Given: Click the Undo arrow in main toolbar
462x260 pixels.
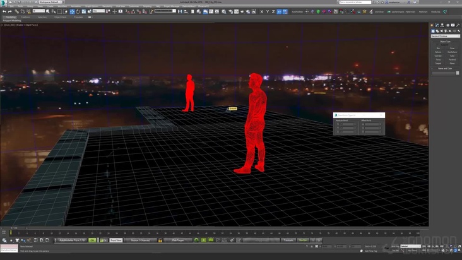Looking at the screenshot, I should coord(4,11).
